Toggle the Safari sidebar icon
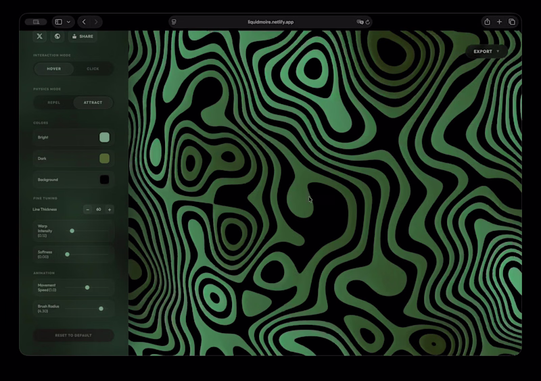Viewport: 541px width, 381px height. point(59,22)
